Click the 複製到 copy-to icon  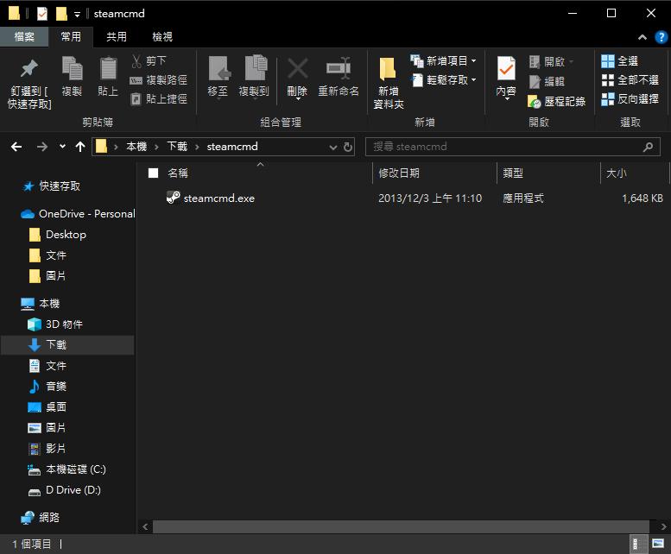point(255,67)
